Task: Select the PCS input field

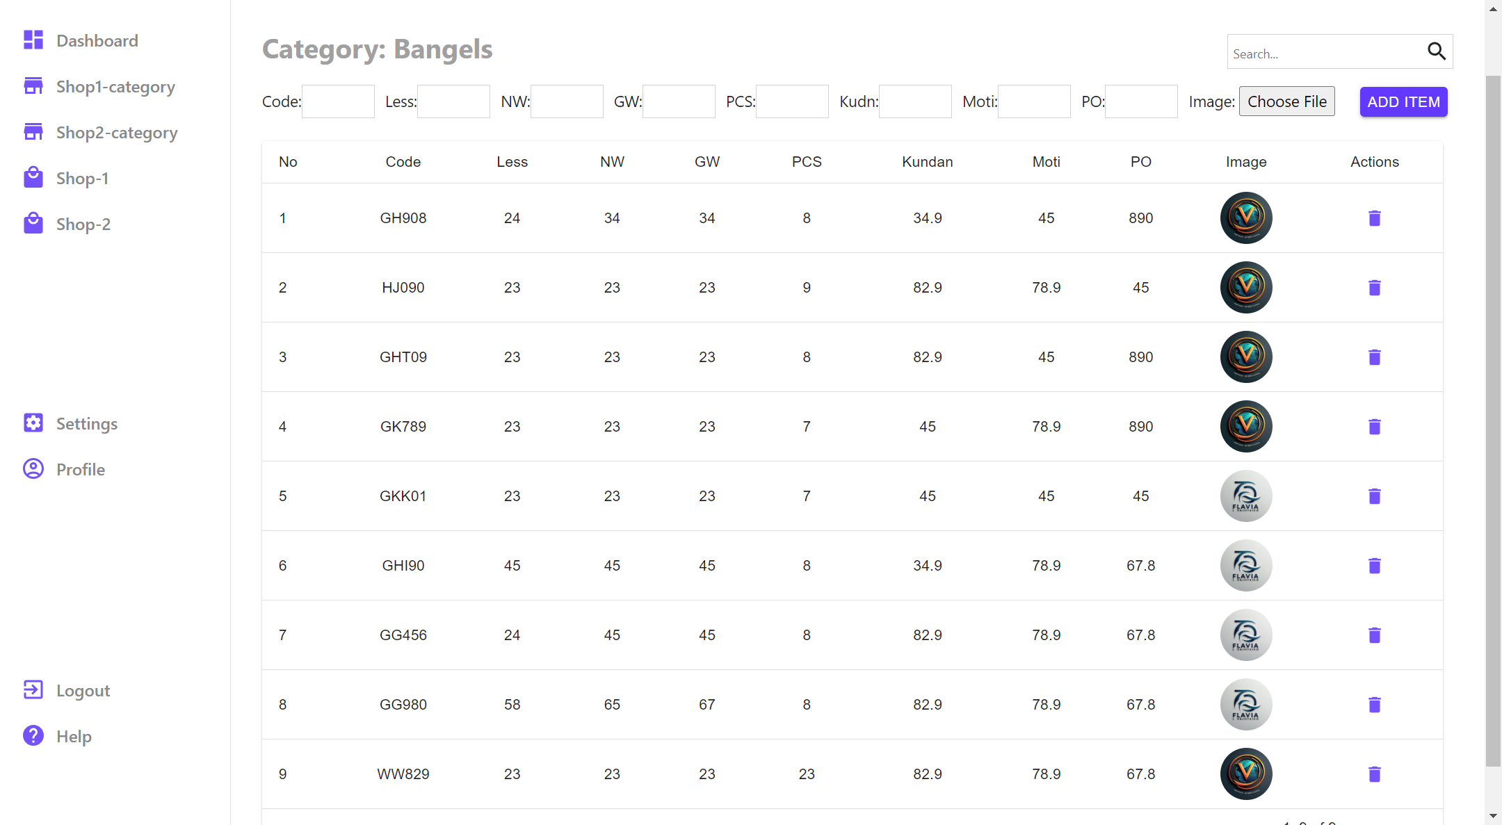Action: (791, 101)
